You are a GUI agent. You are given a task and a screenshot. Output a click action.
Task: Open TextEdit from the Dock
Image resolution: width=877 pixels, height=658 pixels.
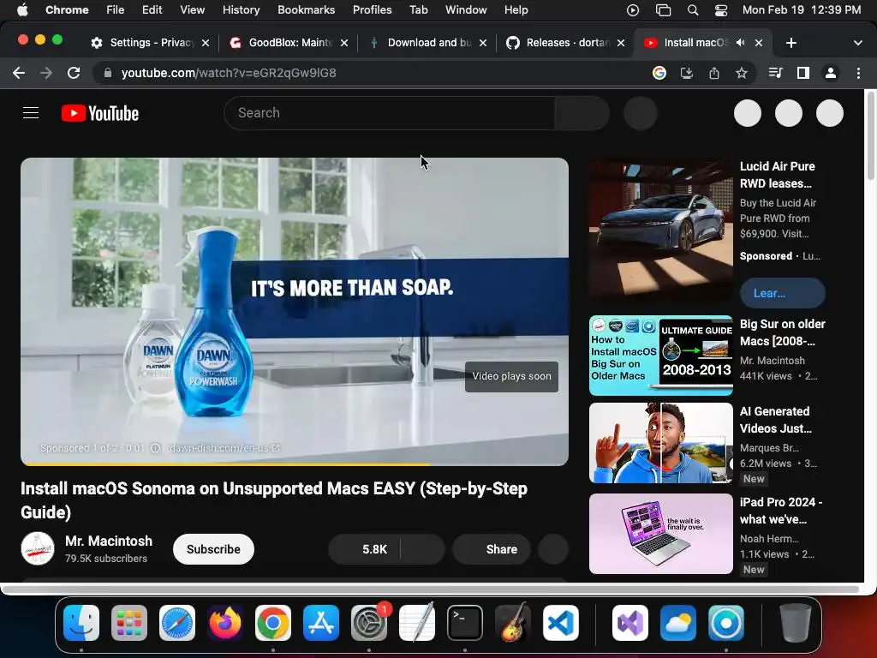(x=417, y=622)
